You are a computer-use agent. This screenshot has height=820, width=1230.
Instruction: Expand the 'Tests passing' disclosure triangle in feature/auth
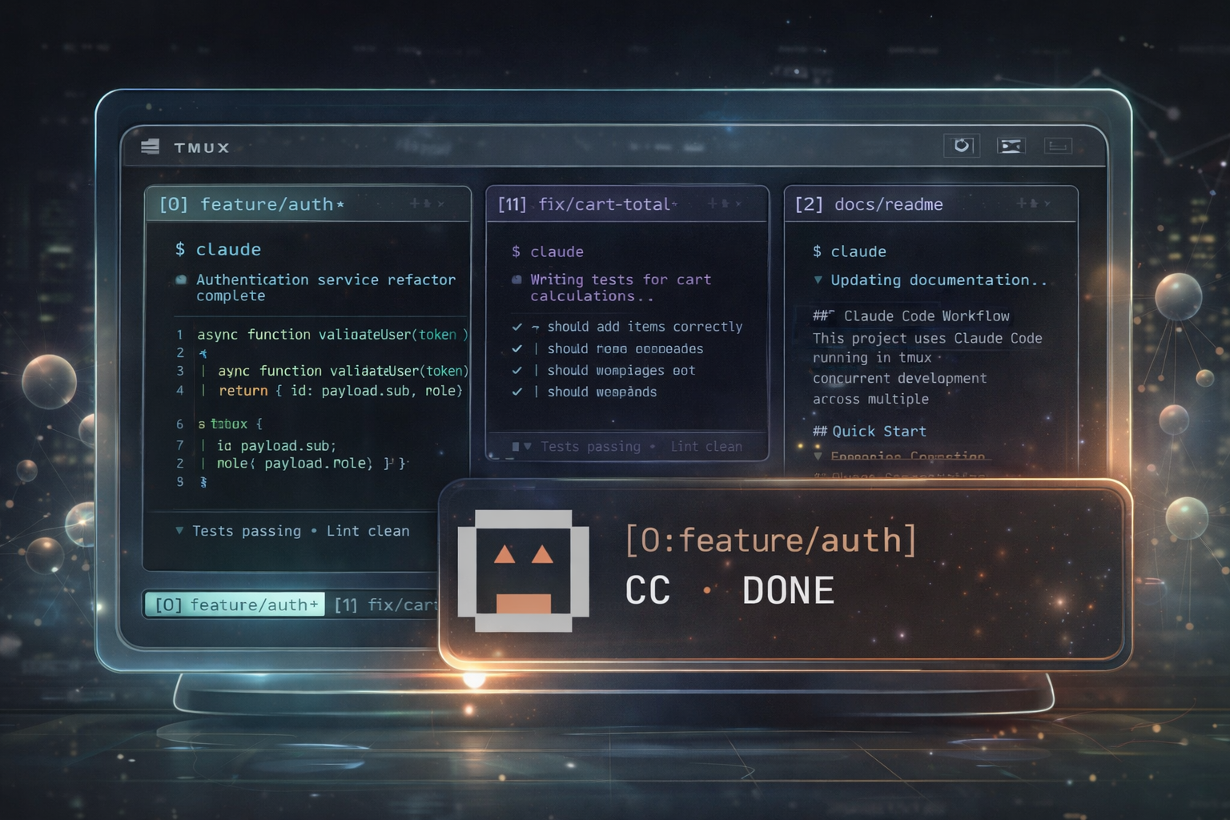pos(178,531)
